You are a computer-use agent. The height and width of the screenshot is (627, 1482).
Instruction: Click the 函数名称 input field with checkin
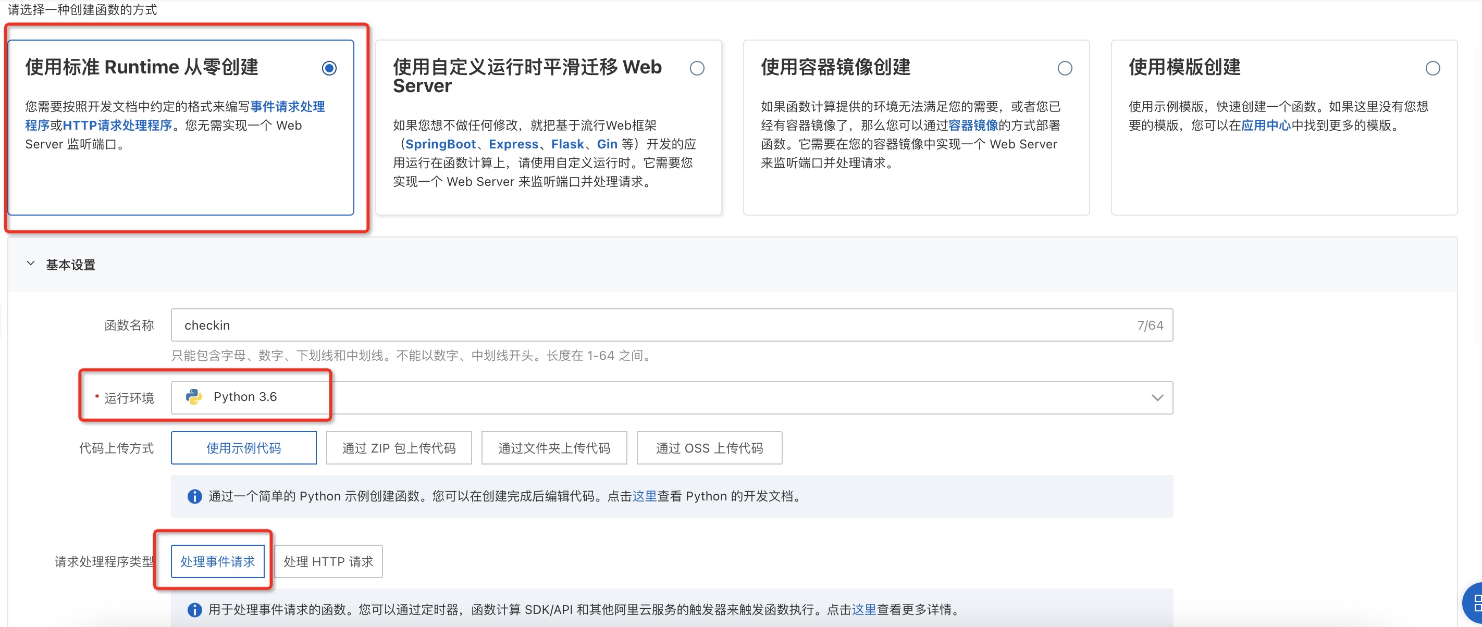671,325
